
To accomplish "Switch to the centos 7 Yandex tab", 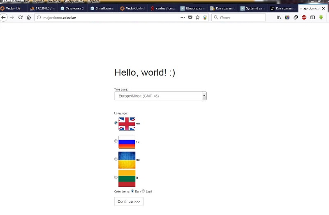I will [163, 8].
